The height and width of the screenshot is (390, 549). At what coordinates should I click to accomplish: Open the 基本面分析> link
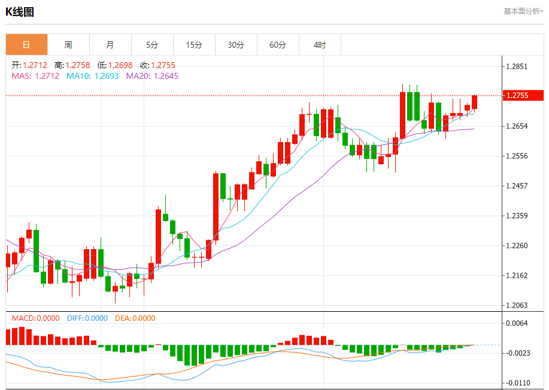(x=523, y=11)
